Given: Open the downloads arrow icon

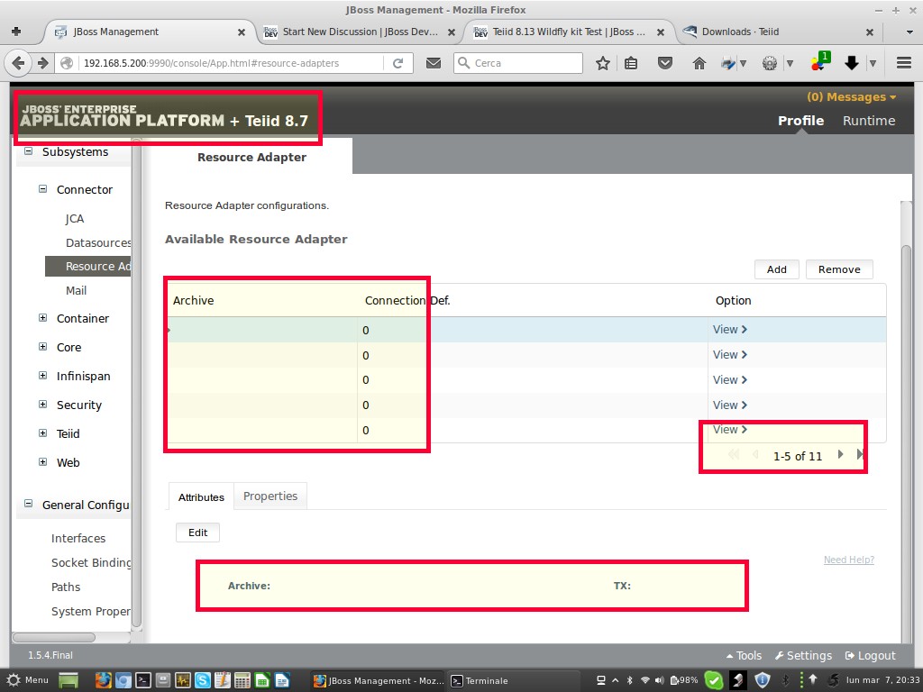Looking at the screenshot, I should 851,63.
